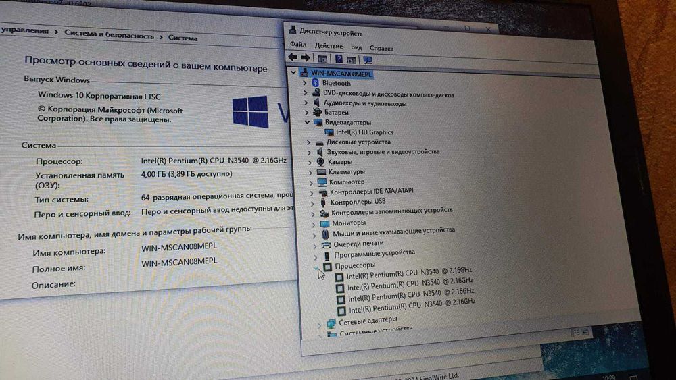Expand the Контроллеры IDE ATA/ATAPI category
The height and width of the screenshot is (380, 676).
coord(312,193)
